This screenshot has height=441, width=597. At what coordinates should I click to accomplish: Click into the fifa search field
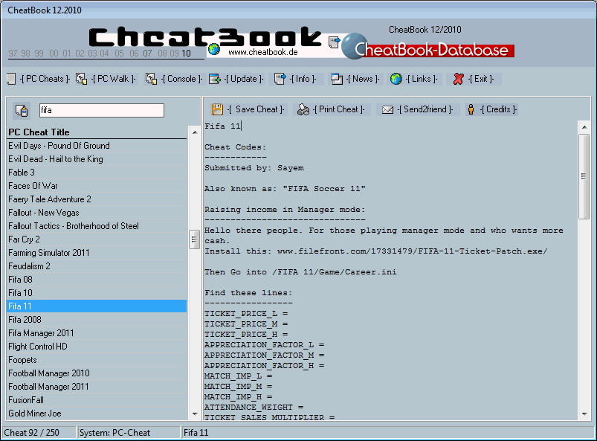point(102,111)
